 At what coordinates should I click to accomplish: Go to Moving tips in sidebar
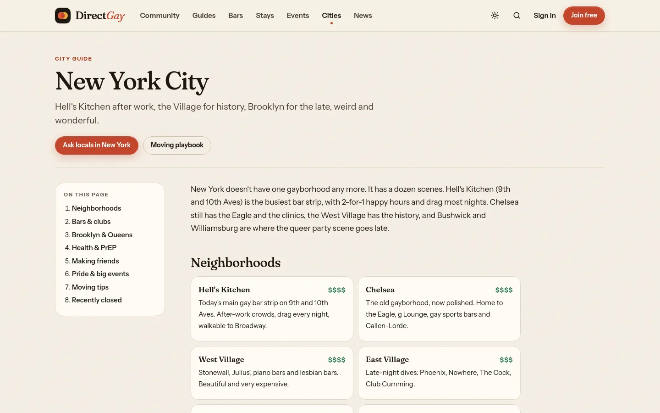90,287
